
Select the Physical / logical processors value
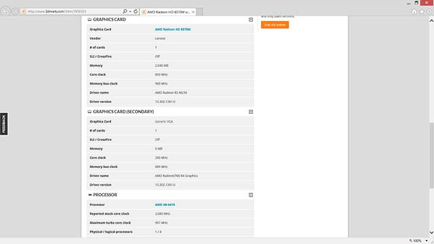pos(158,232)
